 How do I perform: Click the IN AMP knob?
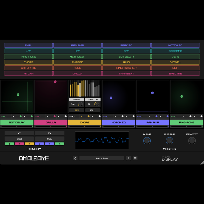(x=147, y=141)
